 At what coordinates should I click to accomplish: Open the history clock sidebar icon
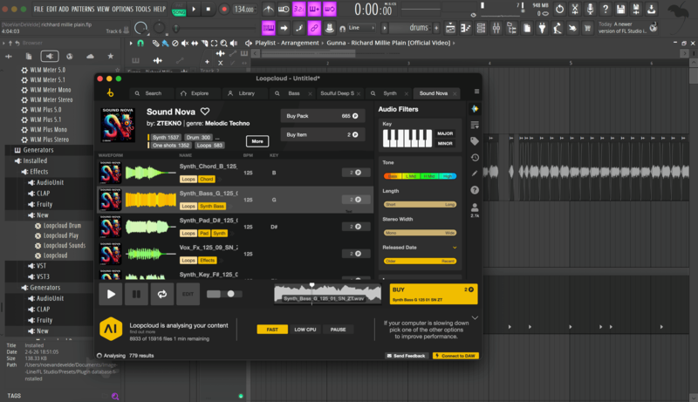coord(475,158)
